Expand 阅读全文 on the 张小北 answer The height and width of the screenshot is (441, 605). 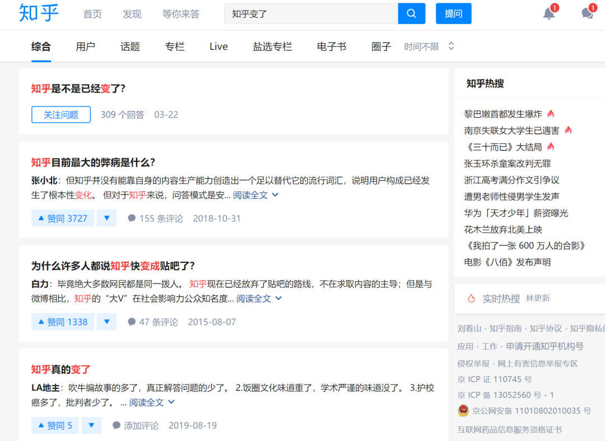click(255, 195)
